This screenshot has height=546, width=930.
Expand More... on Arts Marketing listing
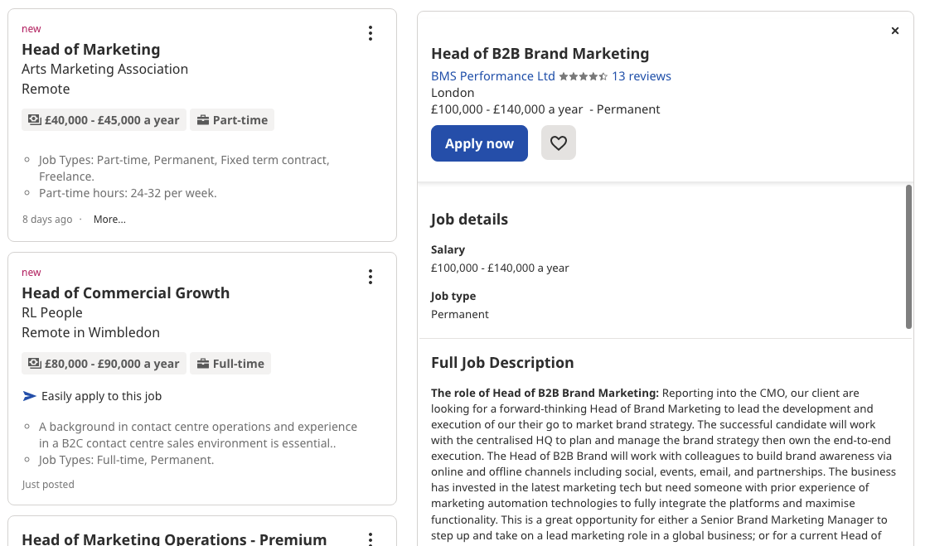coord(109,220)
